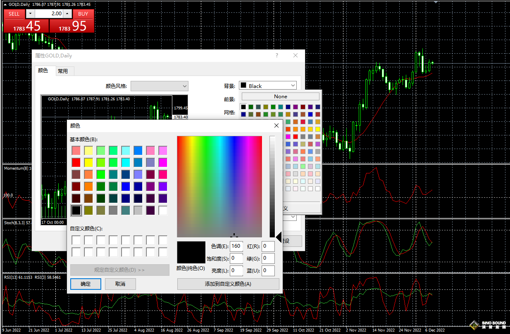This screenshot has height=334, width=510.
Task: Select the bright magenta basic color swatch
Action: [x=163, y=162]
